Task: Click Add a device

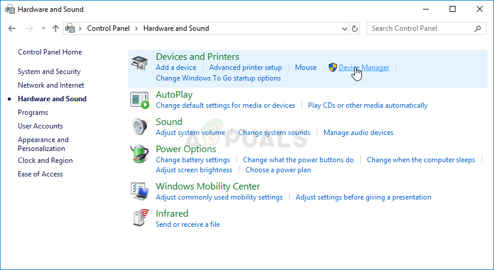Action: [176, 67]
